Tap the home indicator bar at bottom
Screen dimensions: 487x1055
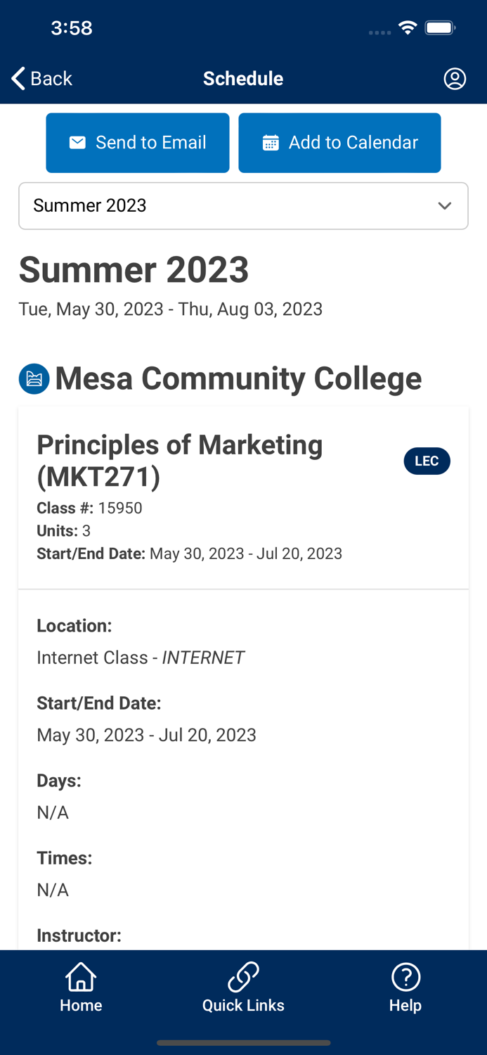(x=243, y=1043)
